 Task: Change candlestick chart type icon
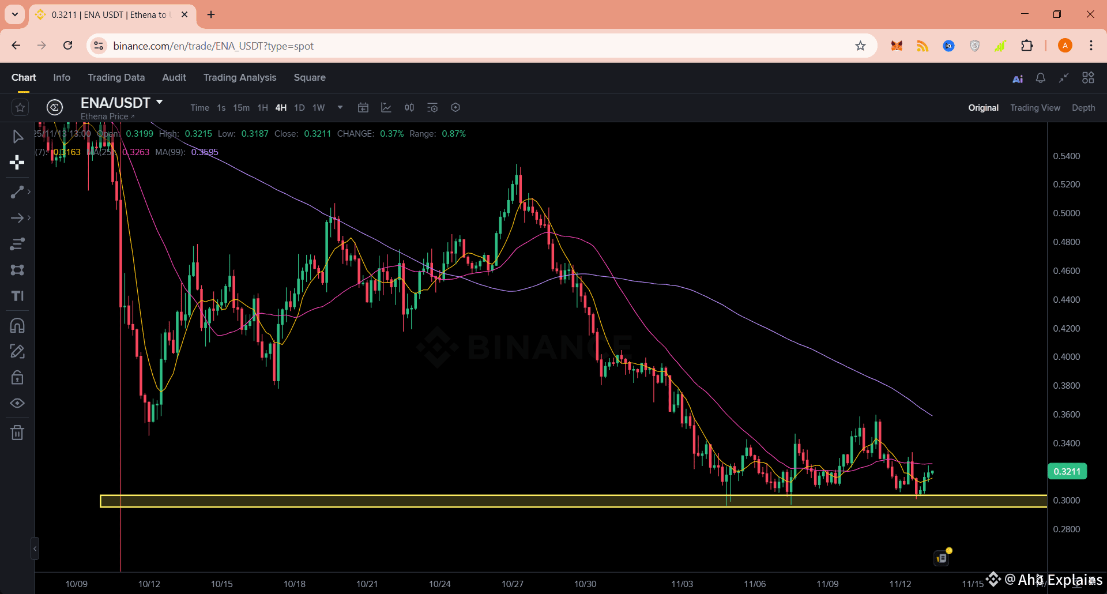click(409, 107)
